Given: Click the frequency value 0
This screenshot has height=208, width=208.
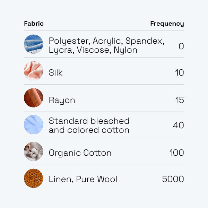Looking at the screenshot, I should click(x=181, y=46).
